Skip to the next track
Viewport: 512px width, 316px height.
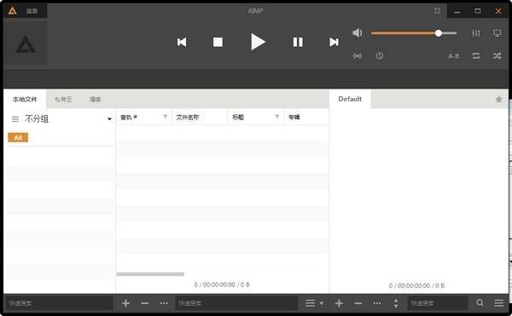(x=334, y=42)
